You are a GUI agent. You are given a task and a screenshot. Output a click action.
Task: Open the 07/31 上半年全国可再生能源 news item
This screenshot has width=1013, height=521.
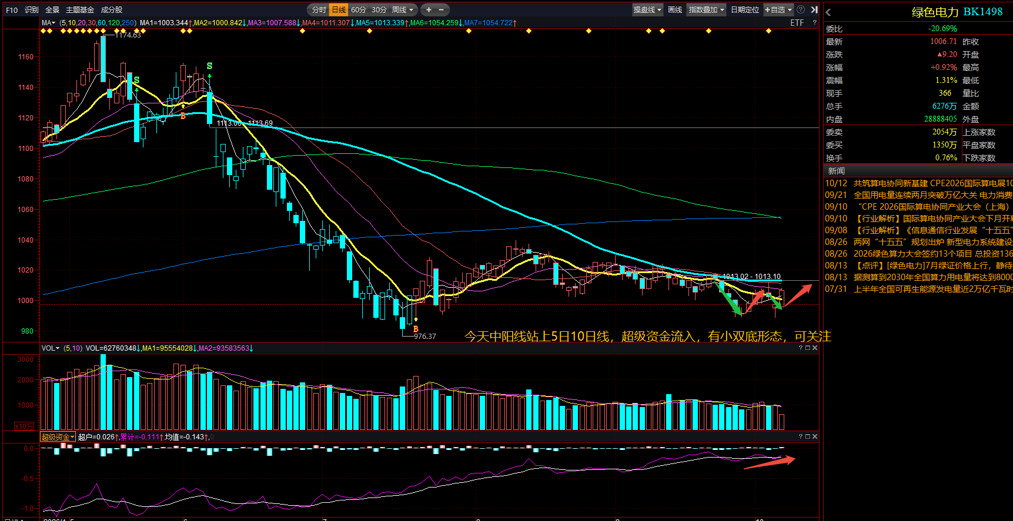point(918,289)
